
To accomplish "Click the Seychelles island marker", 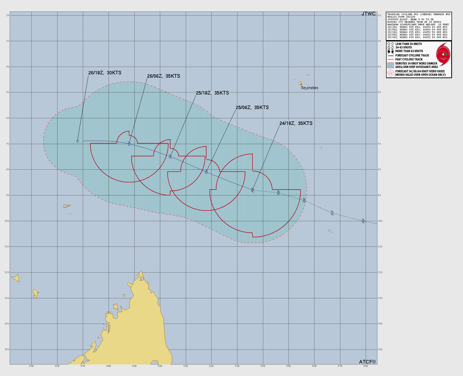I will 300,84.
